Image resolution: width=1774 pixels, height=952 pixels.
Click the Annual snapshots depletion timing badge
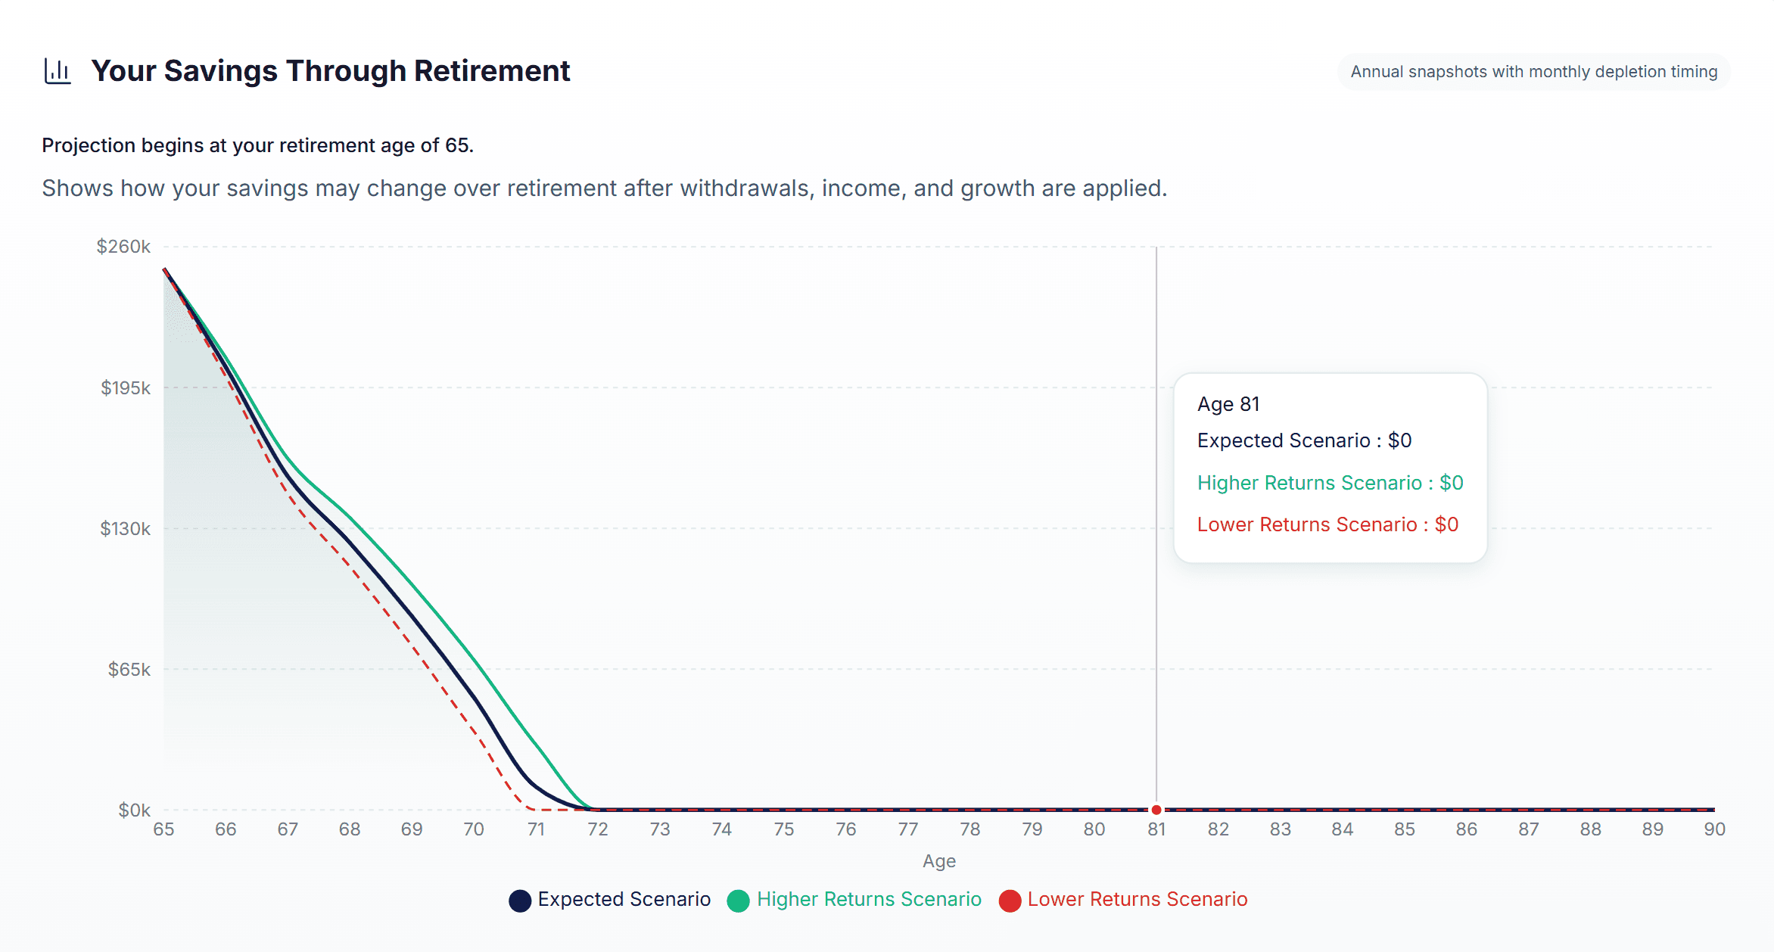point(1534,72)
